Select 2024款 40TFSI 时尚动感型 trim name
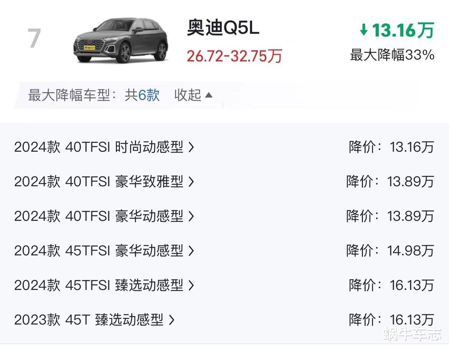The image size is (449, 351). pos(99,147)
